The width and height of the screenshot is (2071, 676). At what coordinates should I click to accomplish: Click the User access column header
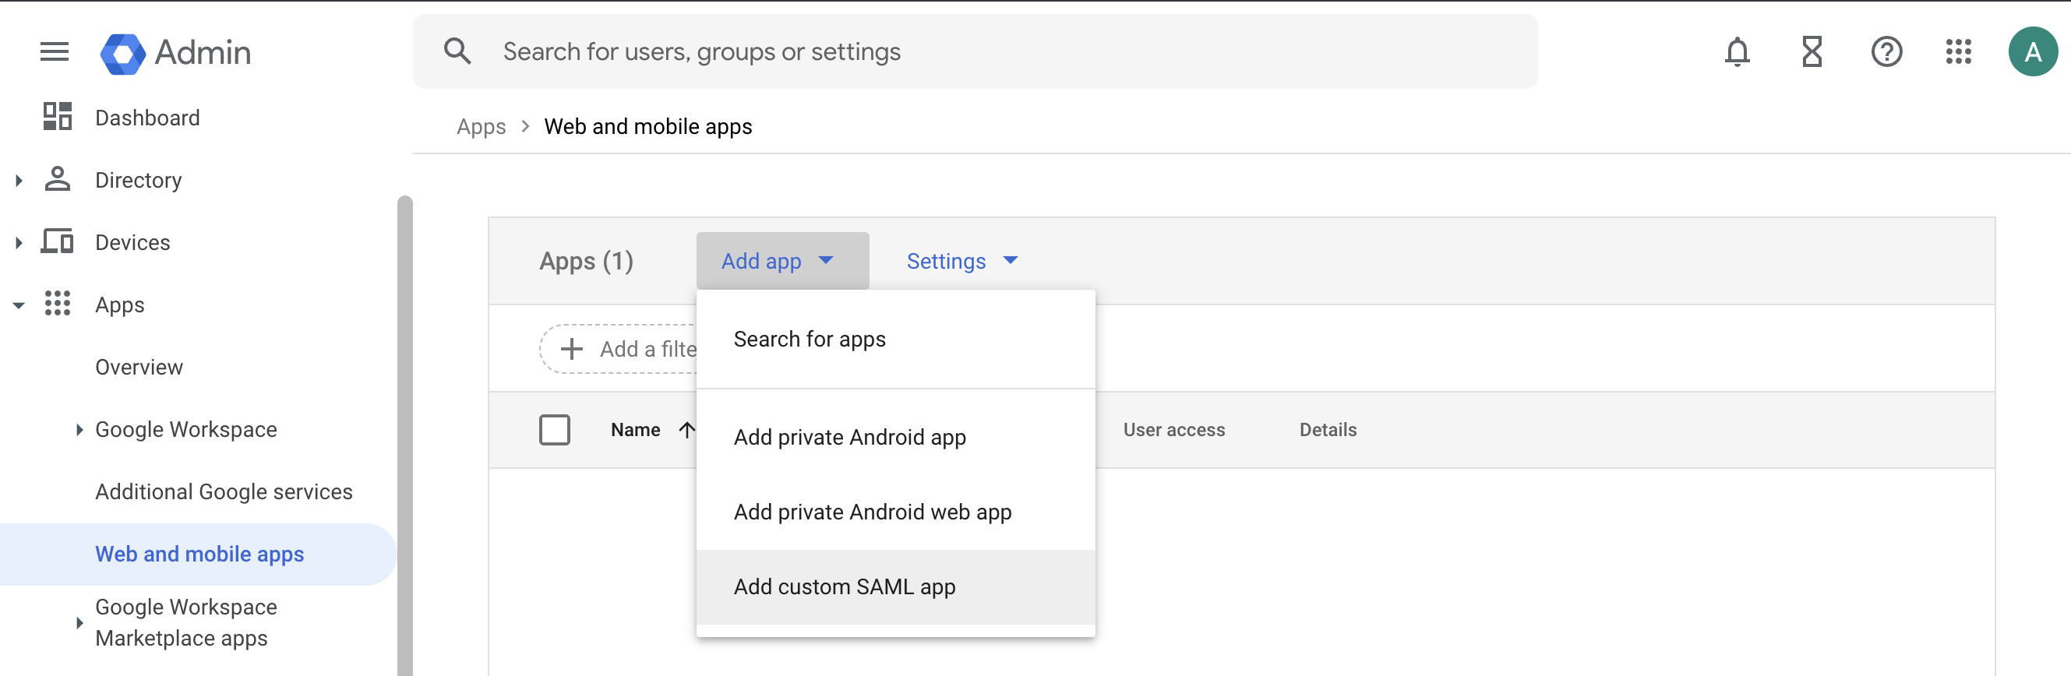click(1173, 430)
